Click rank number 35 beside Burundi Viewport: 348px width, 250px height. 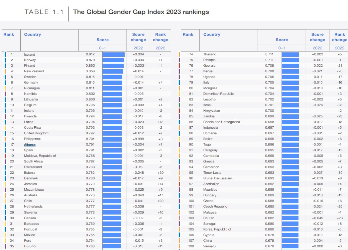[x=12, y=246]
